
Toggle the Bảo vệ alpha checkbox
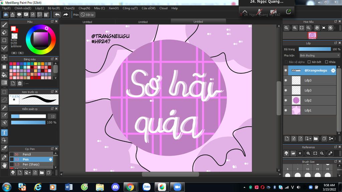point(286,62)
